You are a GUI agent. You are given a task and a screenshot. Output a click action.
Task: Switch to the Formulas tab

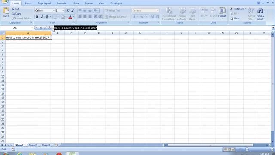tap(62, 3)
